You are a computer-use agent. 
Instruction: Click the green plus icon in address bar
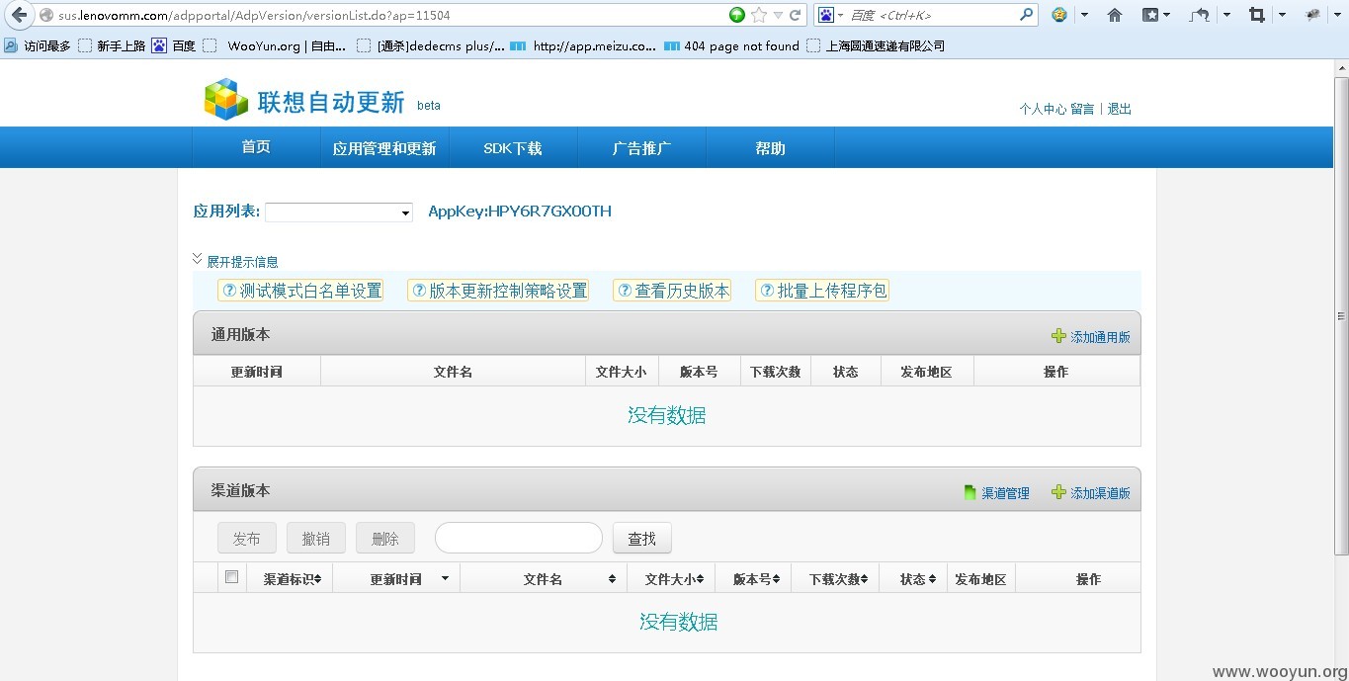click(737, 15)
